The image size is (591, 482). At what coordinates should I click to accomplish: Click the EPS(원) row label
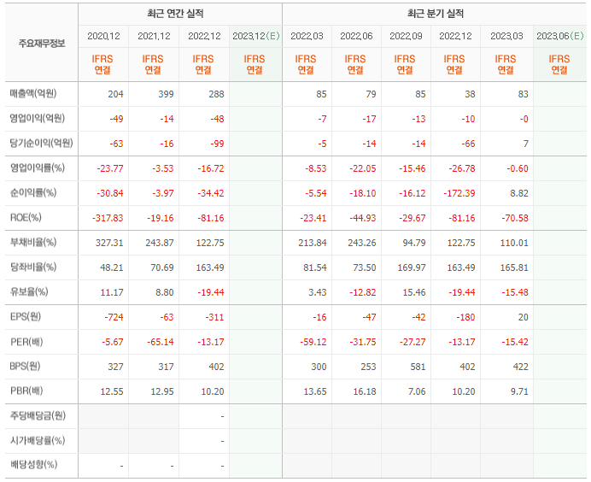point(26,317)
